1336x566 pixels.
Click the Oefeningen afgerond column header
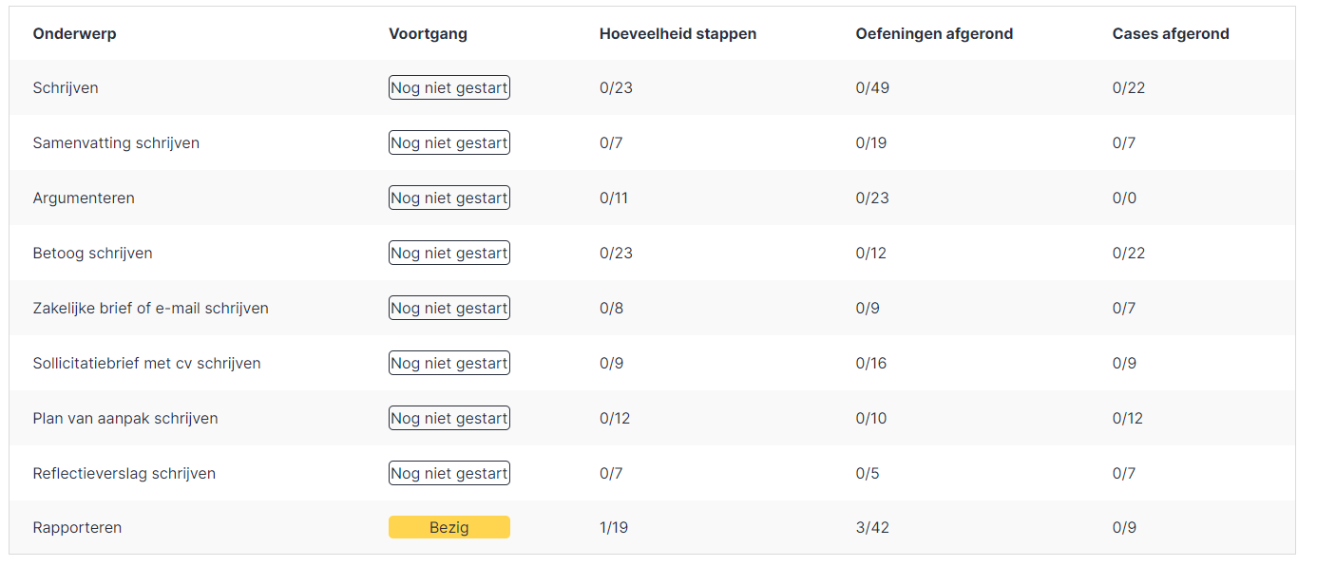click(x=934, y=34)
